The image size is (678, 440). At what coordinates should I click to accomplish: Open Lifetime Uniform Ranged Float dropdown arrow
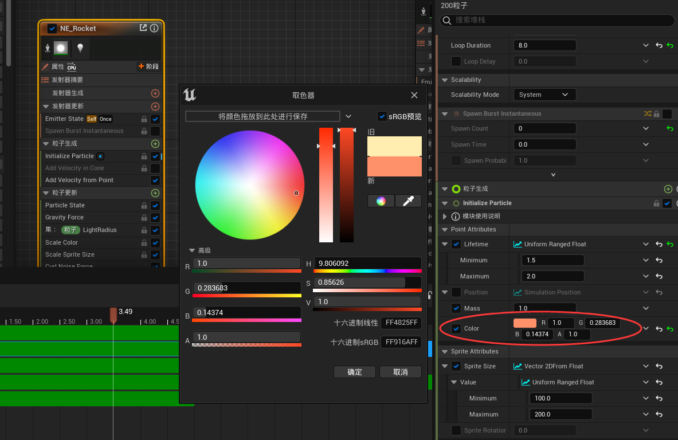coord(645,244)
